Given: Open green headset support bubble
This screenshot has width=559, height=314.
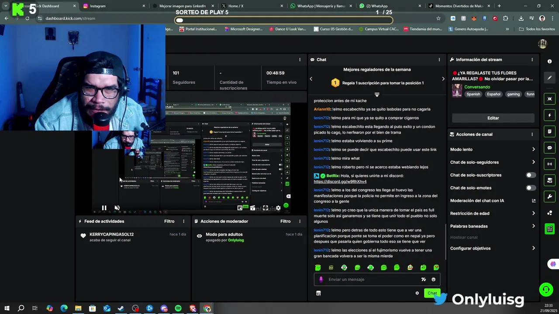Looking at the screenshot, I should pyautogui.click(x=546, y=289).
